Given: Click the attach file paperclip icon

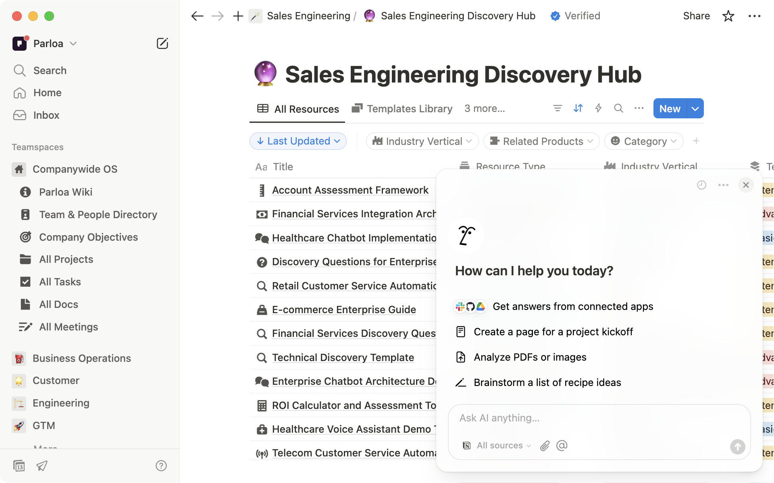Looking at the screenshot, I should [x=545, y=446].
